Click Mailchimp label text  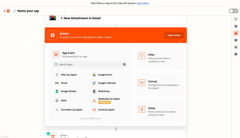[x=104, y=91]
